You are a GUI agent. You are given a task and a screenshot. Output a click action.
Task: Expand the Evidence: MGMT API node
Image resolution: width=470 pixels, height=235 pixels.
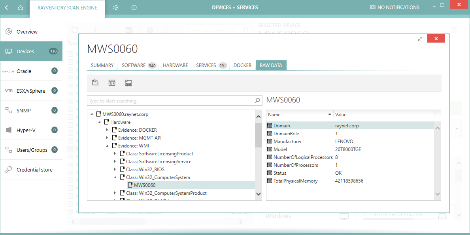(107, 138)
